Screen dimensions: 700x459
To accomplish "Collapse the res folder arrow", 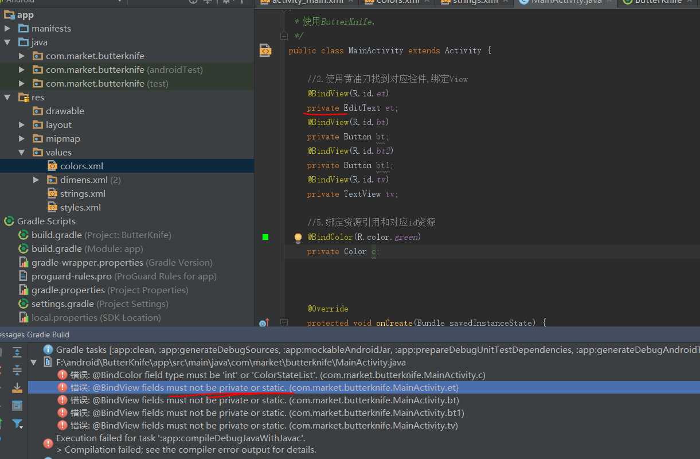I will pos(7,97).
